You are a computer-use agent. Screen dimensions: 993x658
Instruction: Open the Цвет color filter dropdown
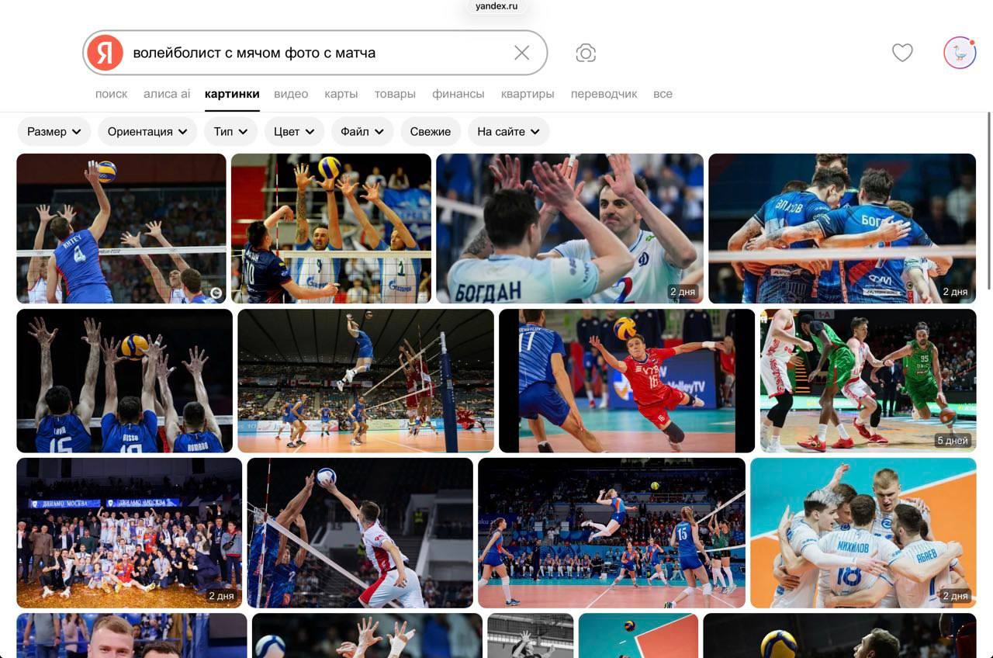pos(294,132)
